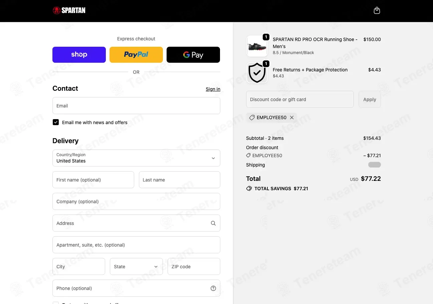Viewport: 433px width, 304px height.
Task: Uncheck Email me with news and offers
Action: point(56,122)
